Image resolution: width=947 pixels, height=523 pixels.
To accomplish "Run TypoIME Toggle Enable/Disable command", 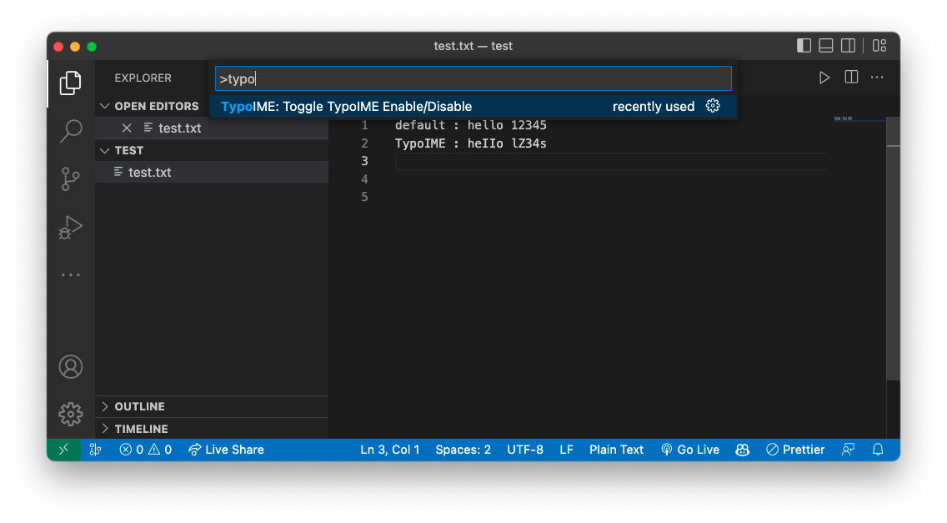I will pos(473,107).
